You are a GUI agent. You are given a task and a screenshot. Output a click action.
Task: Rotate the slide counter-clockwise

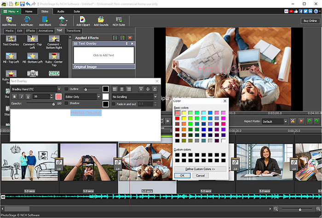point(309,121)
